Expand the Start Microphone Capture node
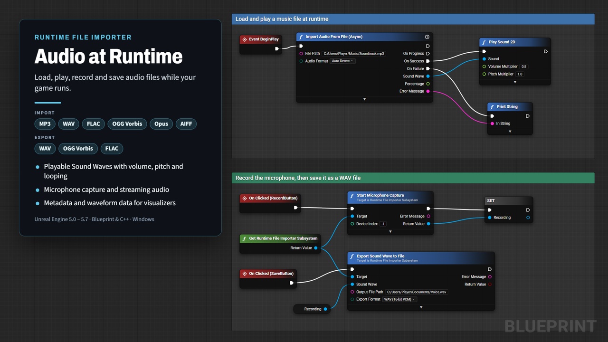This screenshot has width=608, height=342. [390, 232]
